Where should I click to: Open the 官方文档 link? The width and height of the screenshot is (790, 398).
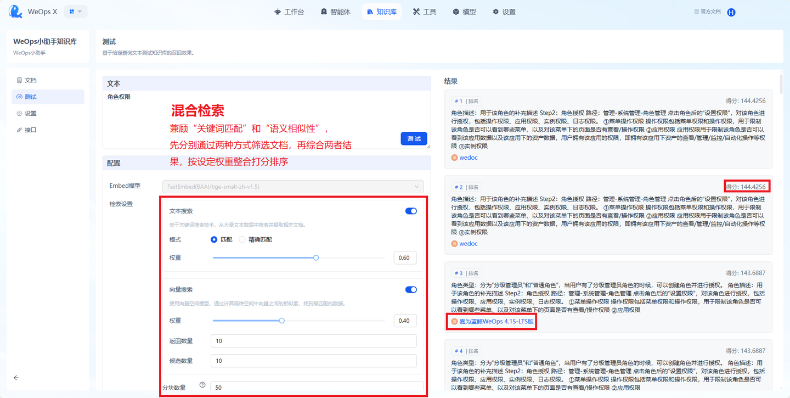707,12
